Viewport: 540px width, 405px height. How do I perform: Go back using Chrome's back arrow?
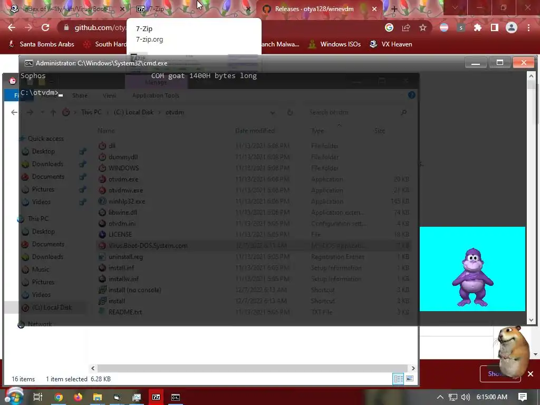pos(12,27)
